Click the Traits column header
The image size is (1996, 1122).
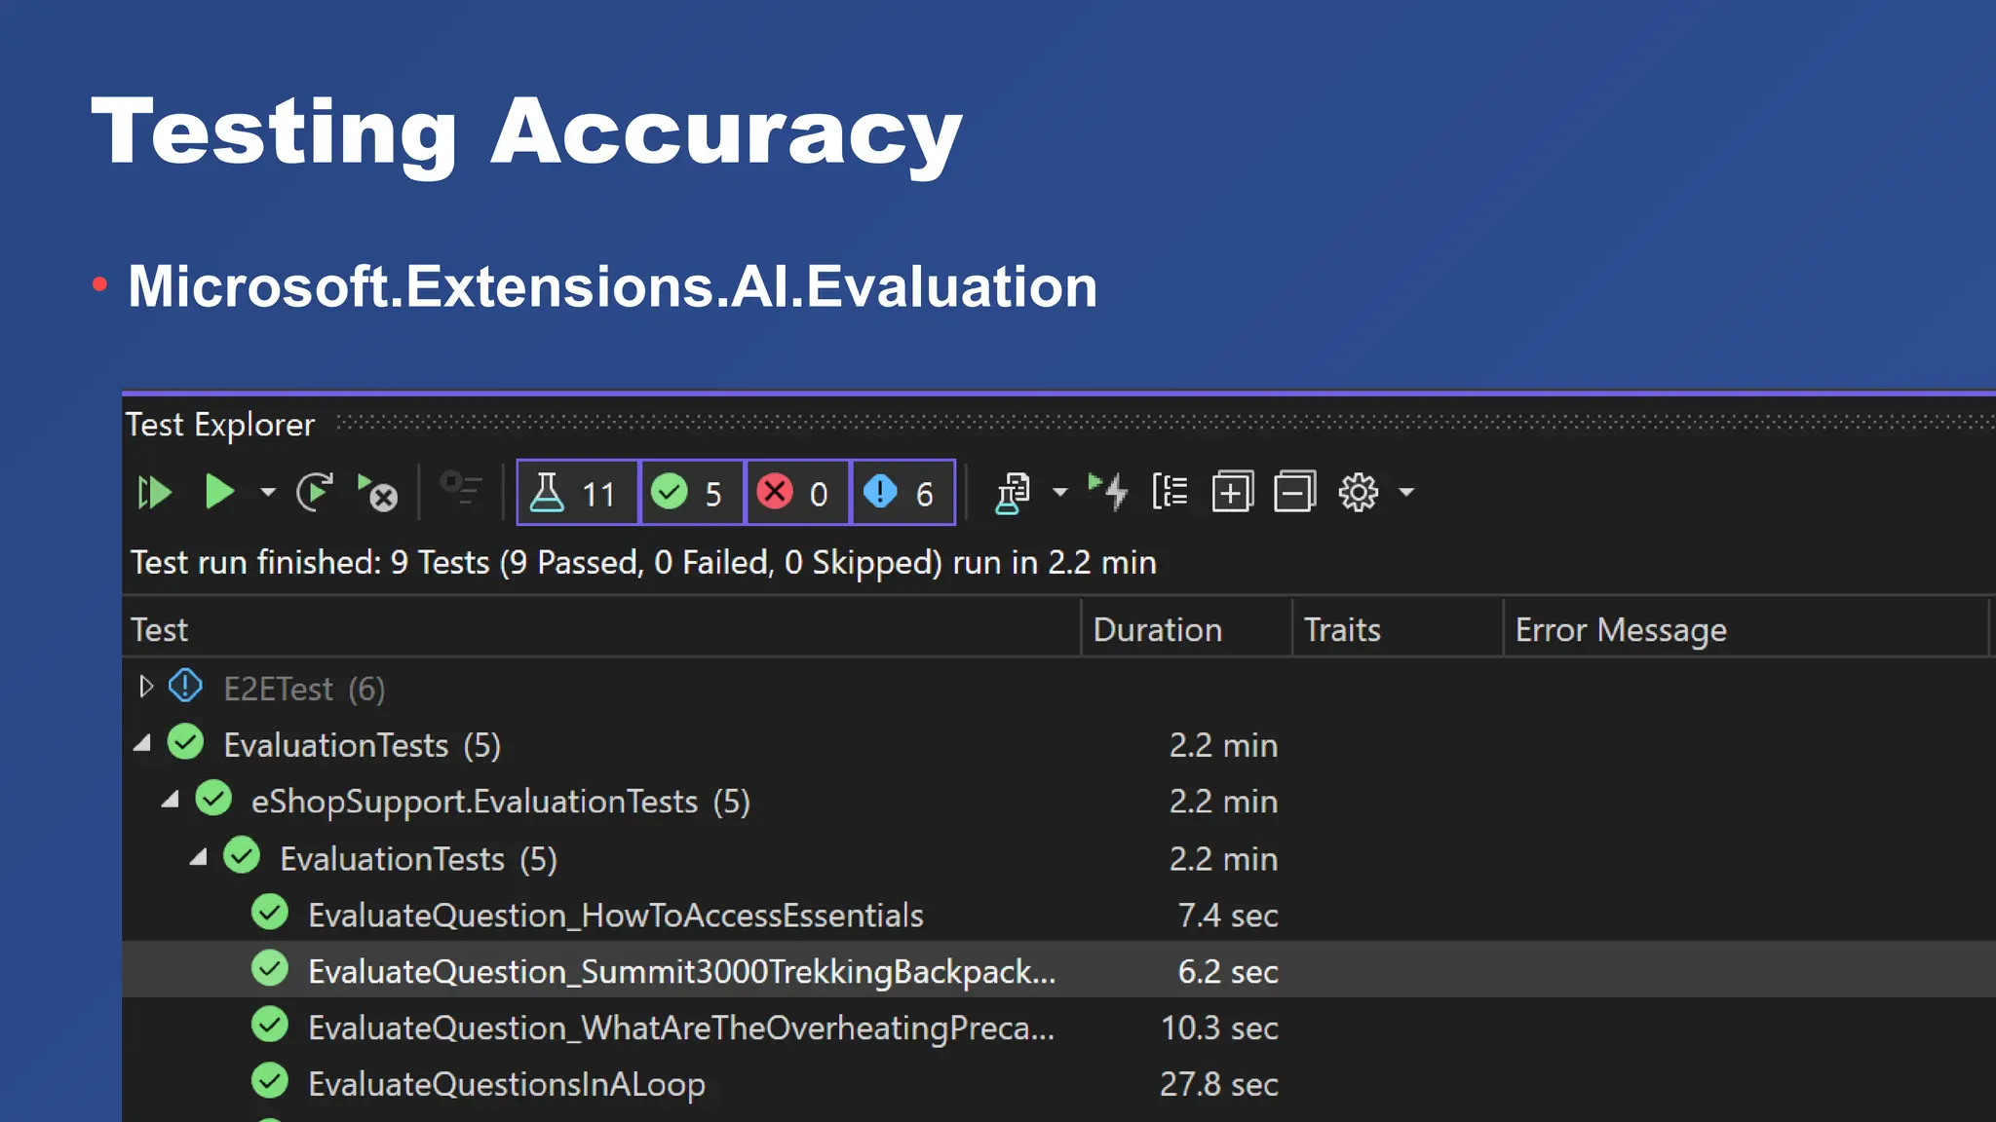[1399, 629]
